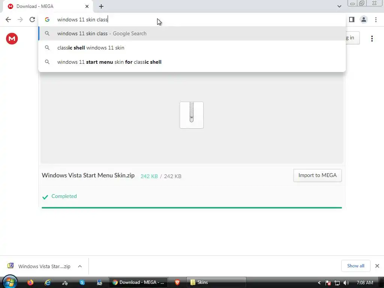Close the downloads bar

click(377, 266)
